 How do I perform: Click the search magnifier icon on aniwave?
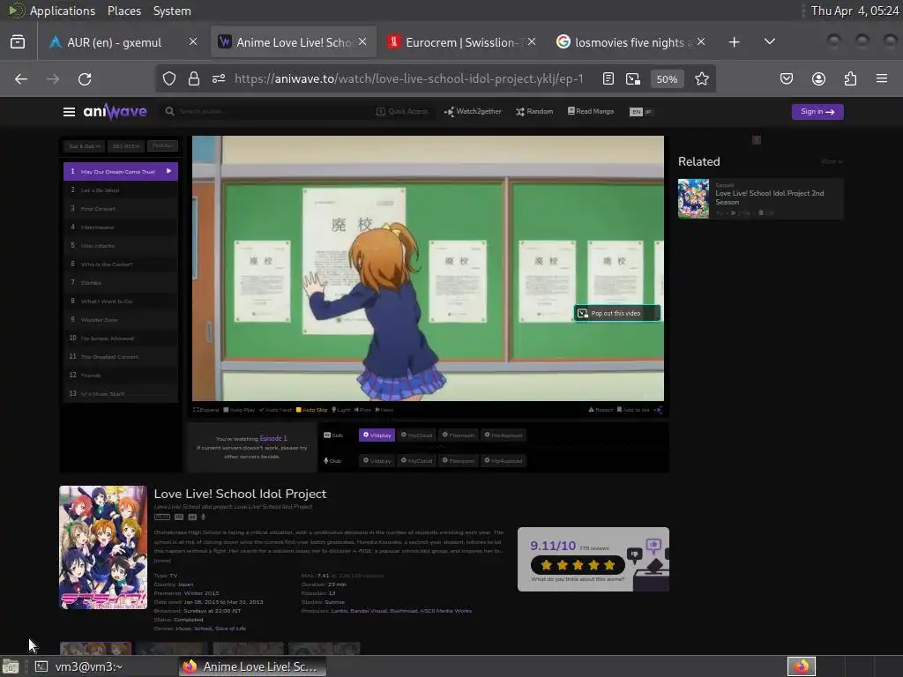tap(169, 111)
